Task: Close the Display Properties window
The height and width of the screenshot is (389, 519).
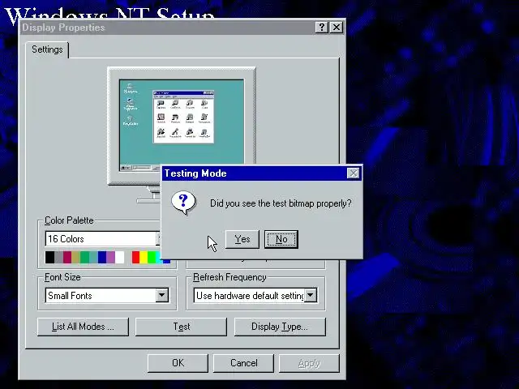Action: click(x=337, y=27)
